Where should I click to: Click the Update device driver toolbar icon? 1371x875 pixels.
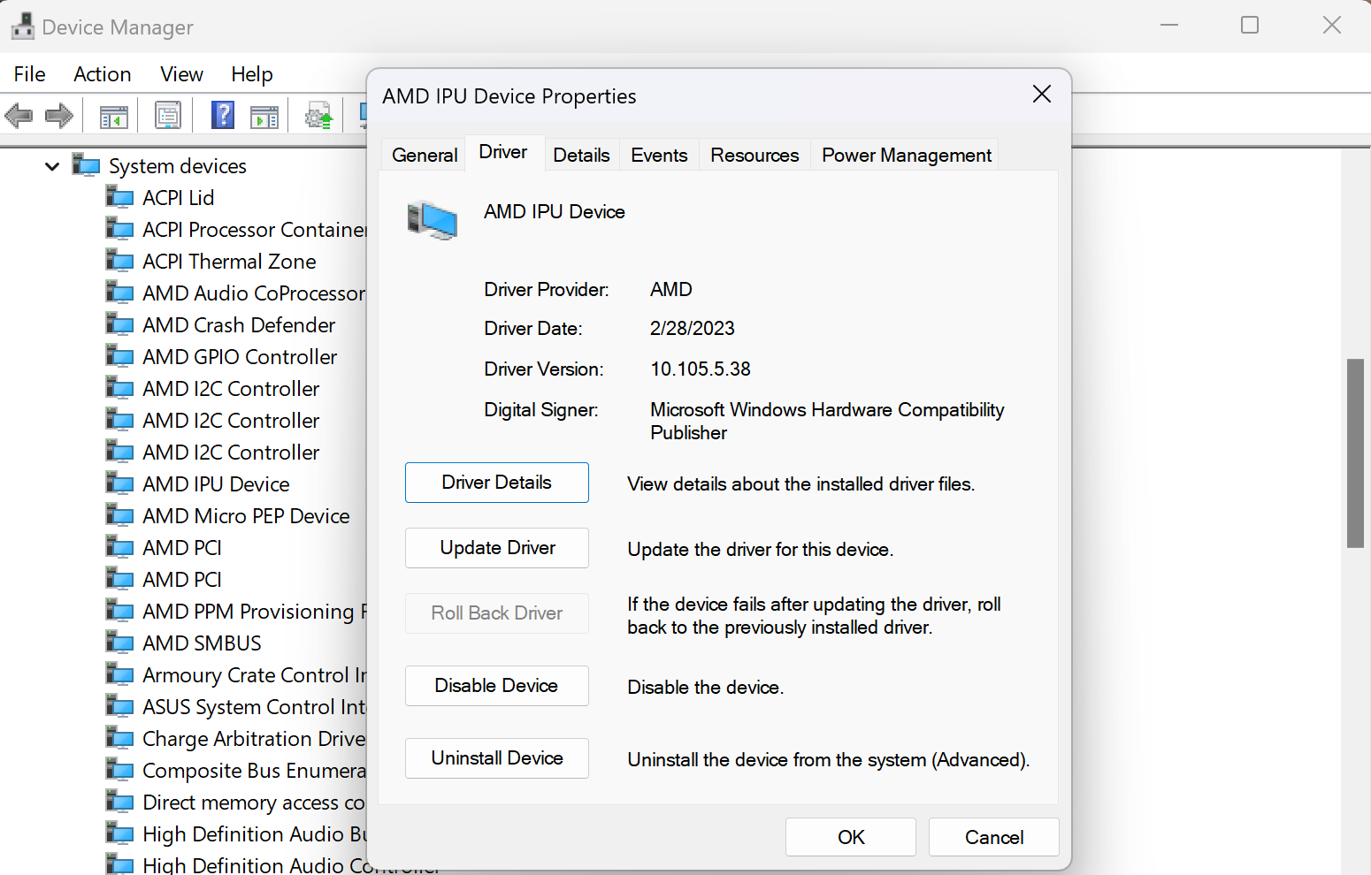point(318,116)
